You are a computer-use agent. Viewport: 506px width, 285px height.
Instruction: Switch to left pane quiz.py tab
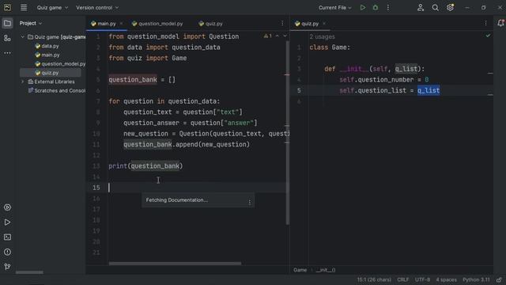tap(211, 24)
